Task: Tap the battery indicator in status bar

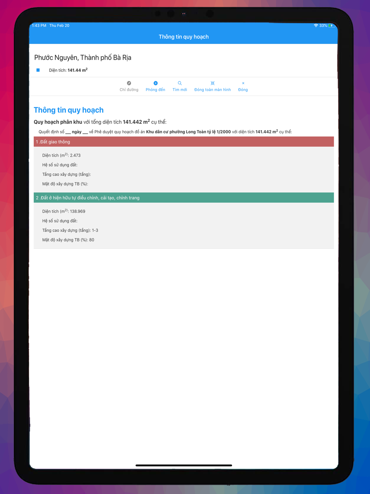Action: (331, 26)
